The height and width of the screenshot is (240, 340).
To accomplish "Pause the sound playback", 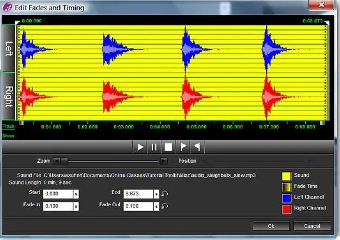I will (x=154, y=147).
